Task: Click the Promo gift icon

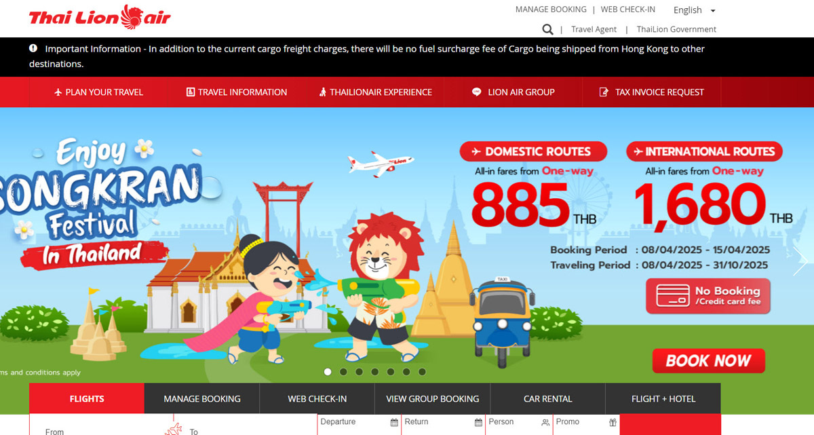Action: 613,422
